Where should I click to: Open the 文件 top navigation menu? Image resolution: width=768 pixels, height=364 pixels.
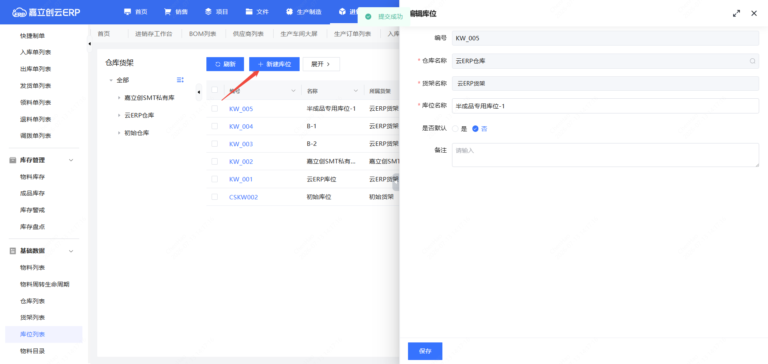click(x=257, y=12)
